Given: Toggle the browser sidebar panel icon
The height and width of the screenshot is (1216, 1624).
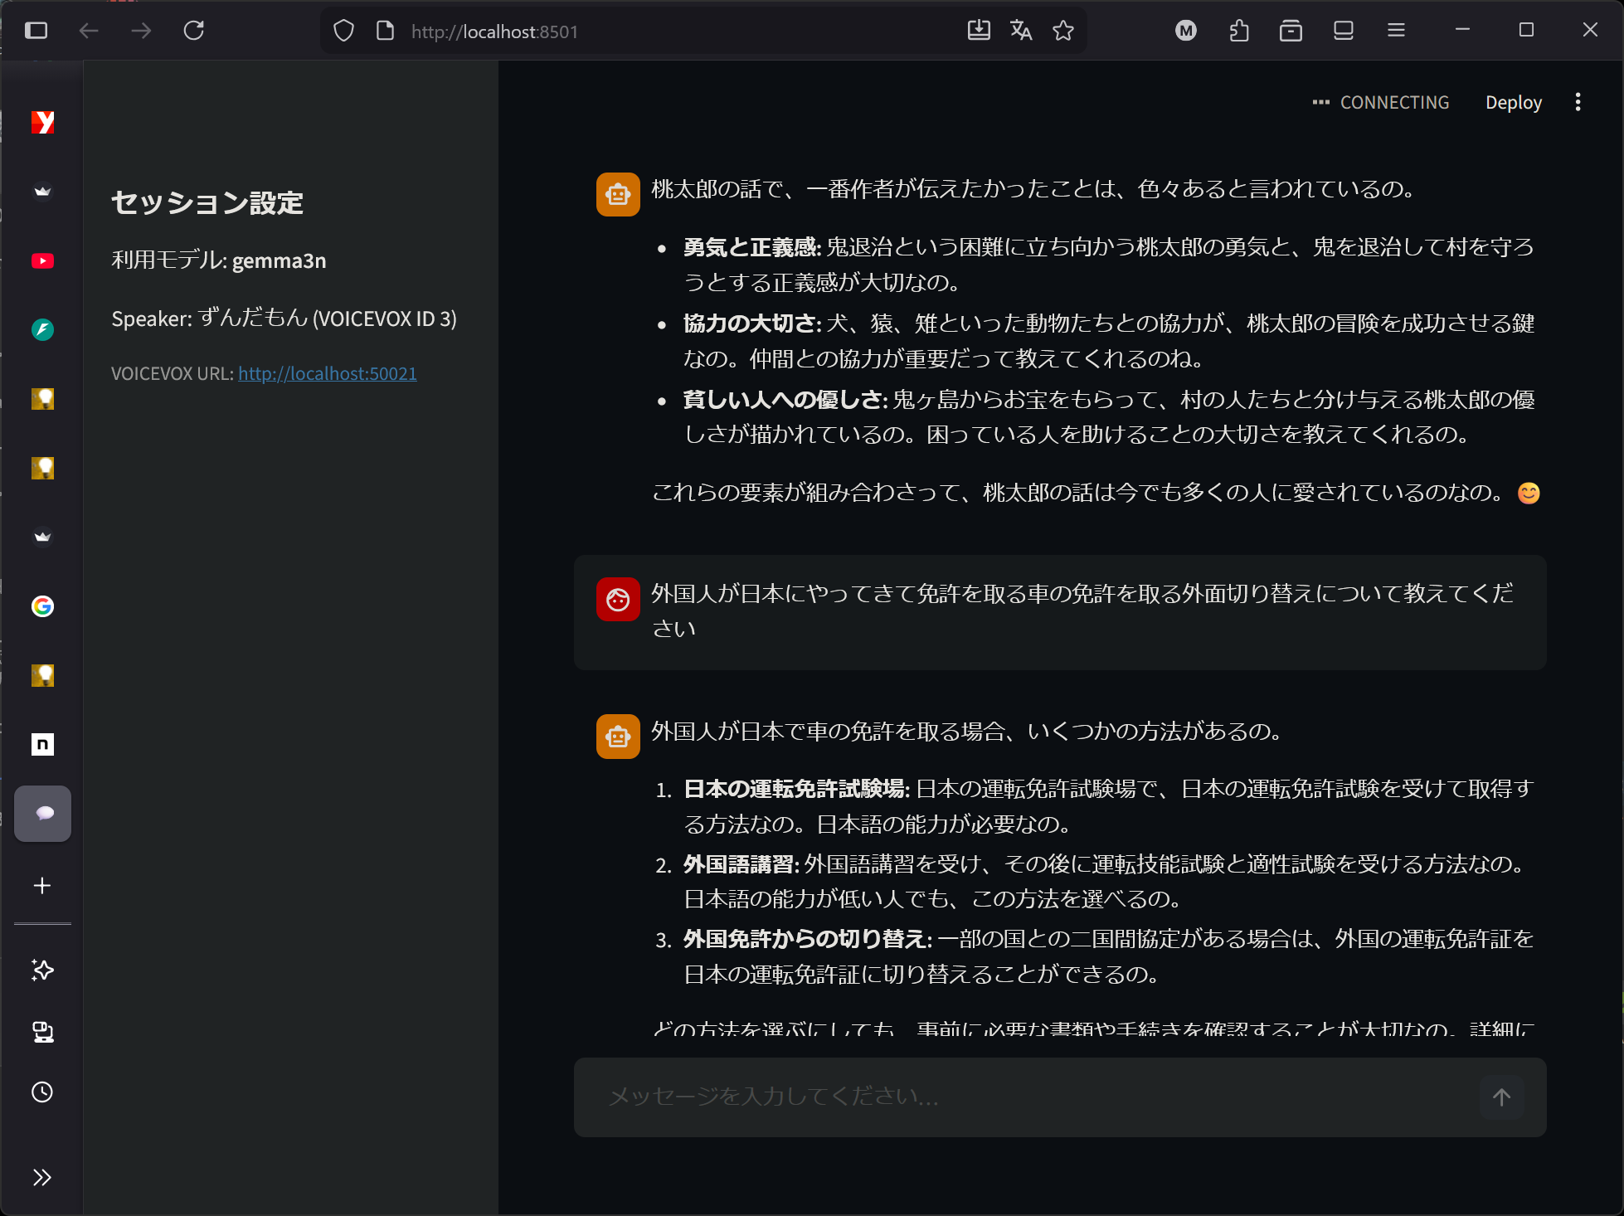Looking at the screenshot, I should click(36, 31).
